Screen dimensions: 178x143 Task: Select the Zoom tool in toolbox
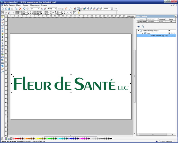[2, 72]
